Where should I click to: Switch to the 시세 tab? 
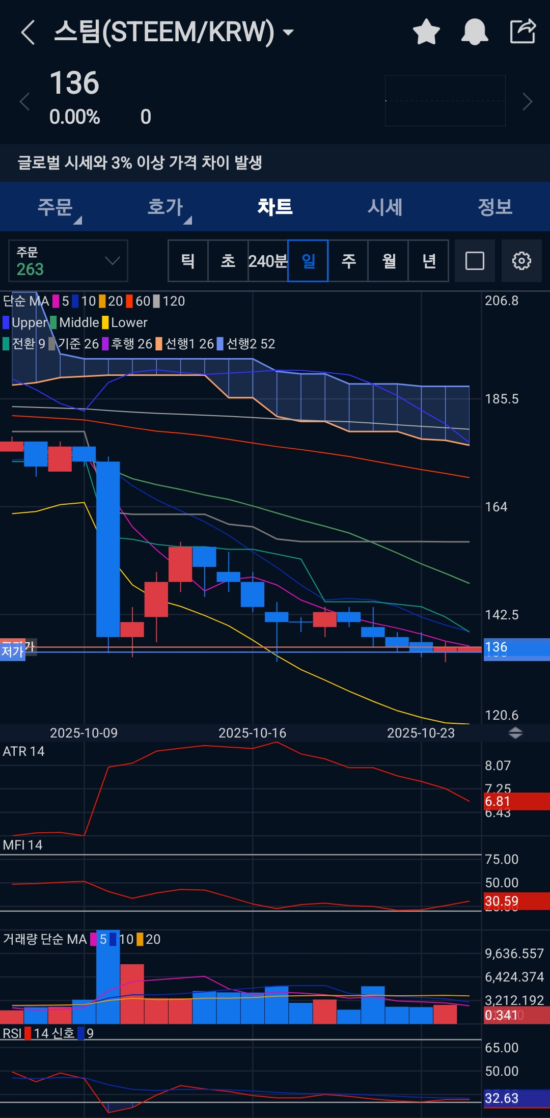(385, 207)
